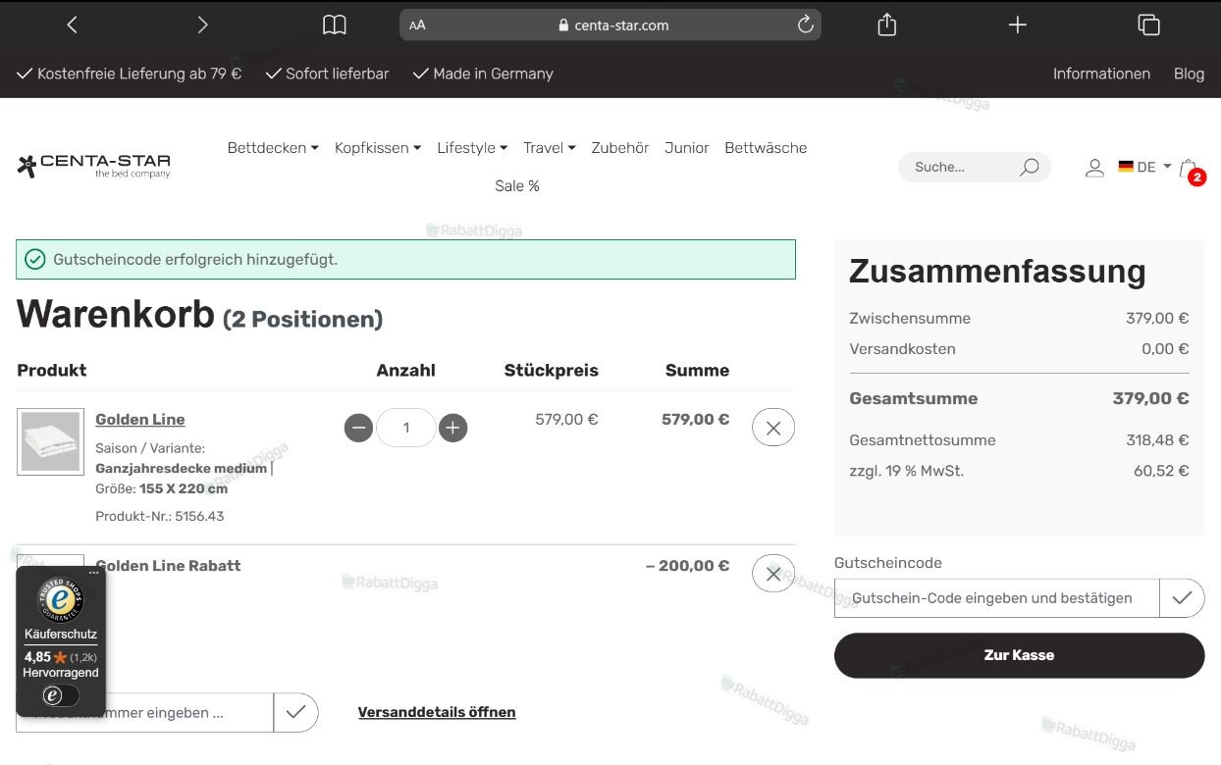
Task: Confirm the Gutscheincode with the checkmark
Action: coord(1182,597)
